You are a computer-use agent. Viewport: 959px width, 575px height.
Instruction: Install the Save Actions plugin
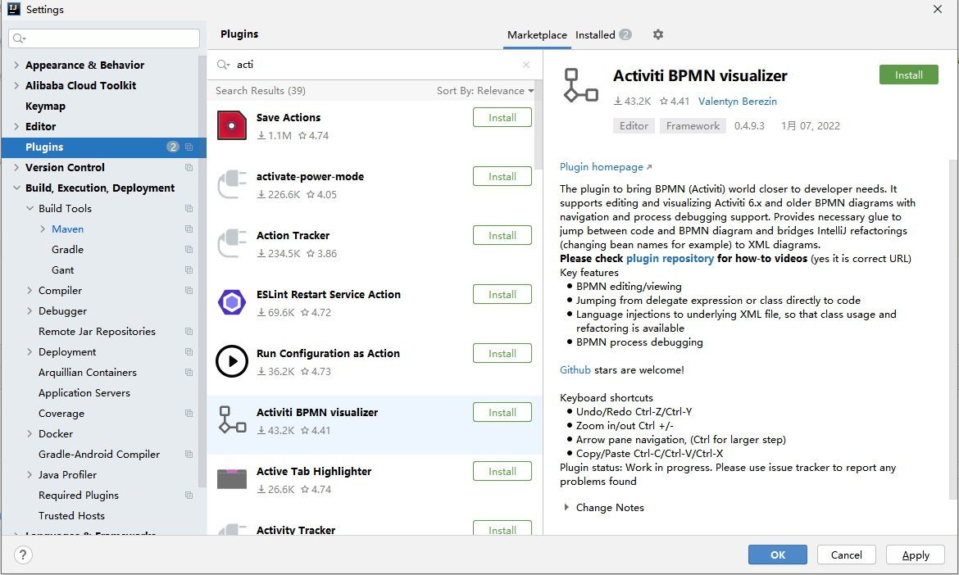(x=502, y=117)
